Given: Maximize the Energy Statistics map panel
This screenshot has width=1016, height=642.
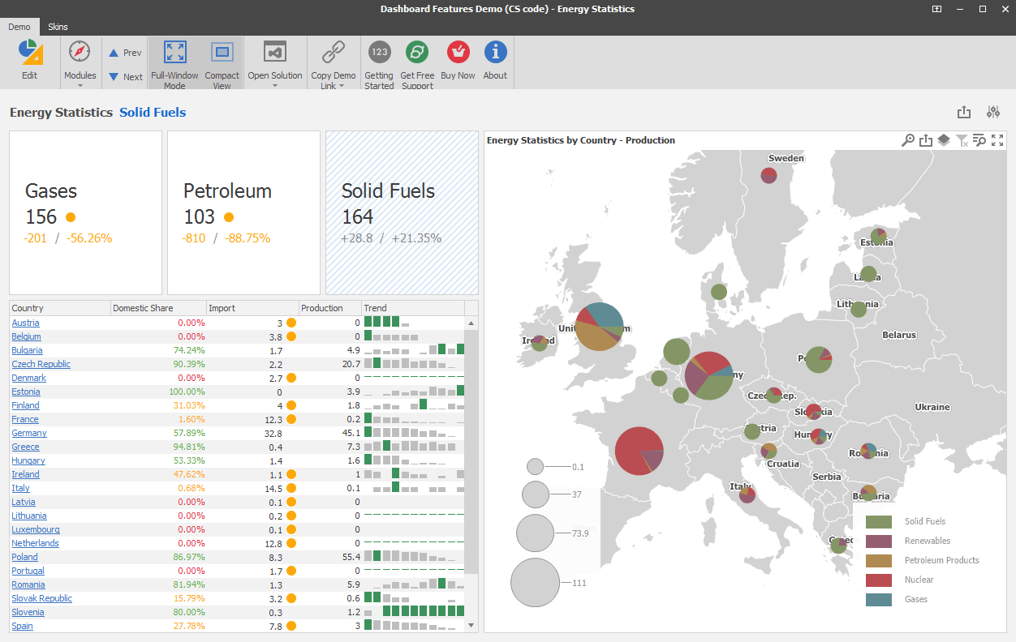Looking at the screenshot, I should tap(997, 139).
